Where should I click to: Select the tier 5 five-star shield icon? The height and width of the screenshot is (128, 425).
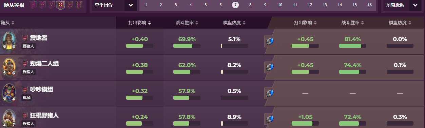70,5
